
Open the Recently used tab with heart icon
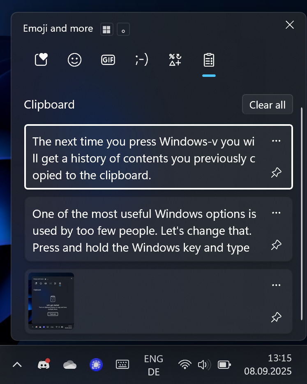41,60
